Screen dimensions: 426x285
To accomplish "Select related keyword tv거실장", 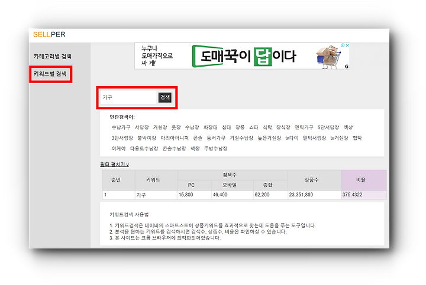I will coord(339,138).
